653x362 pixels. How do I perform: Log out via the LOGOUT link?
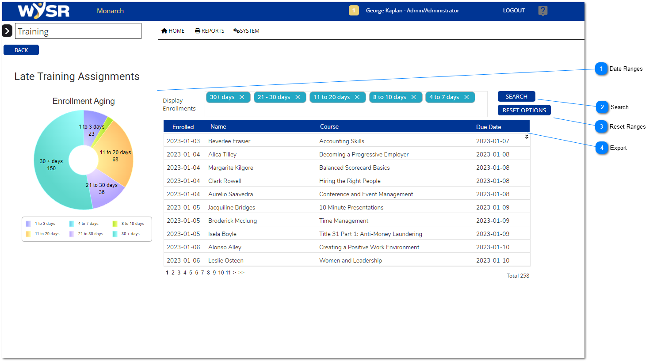pyautogui.click(x=514, y=11)
